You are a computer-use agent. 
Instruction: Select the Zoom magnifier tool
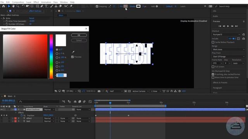coord(18,6)
